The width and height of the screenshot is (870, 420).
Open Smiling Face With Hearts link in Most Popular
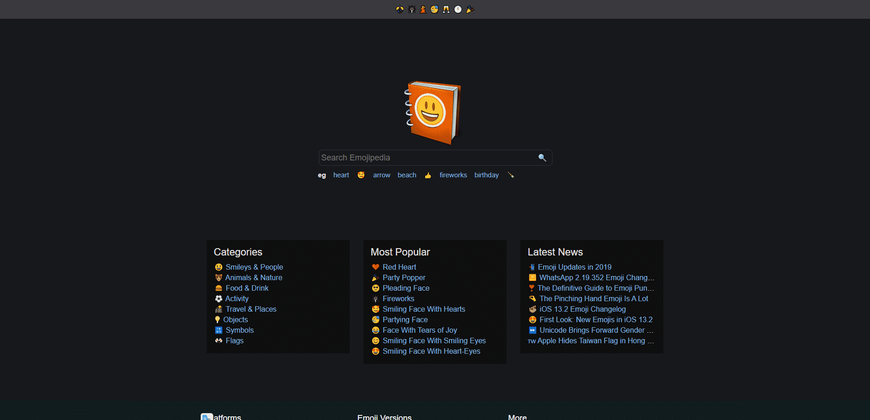tap(424, 309)
